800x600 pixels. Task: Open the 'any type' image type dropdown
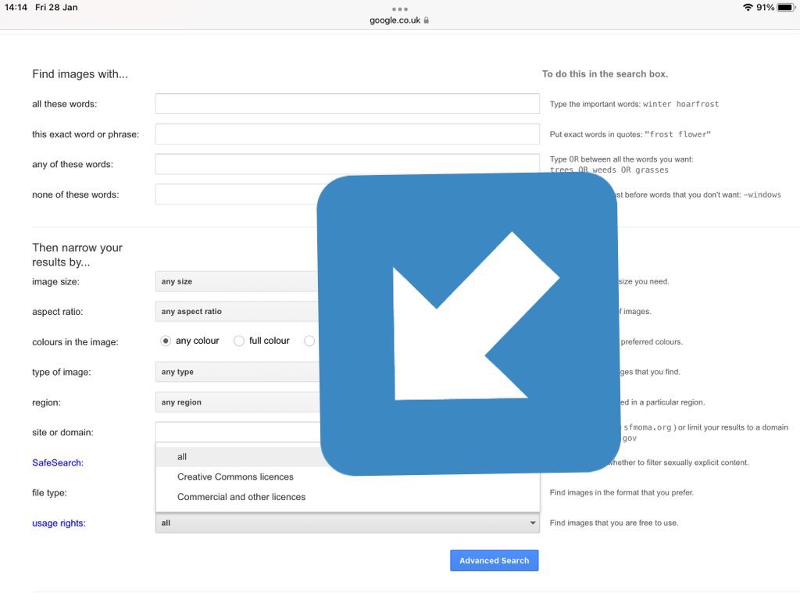coord(236,372)
